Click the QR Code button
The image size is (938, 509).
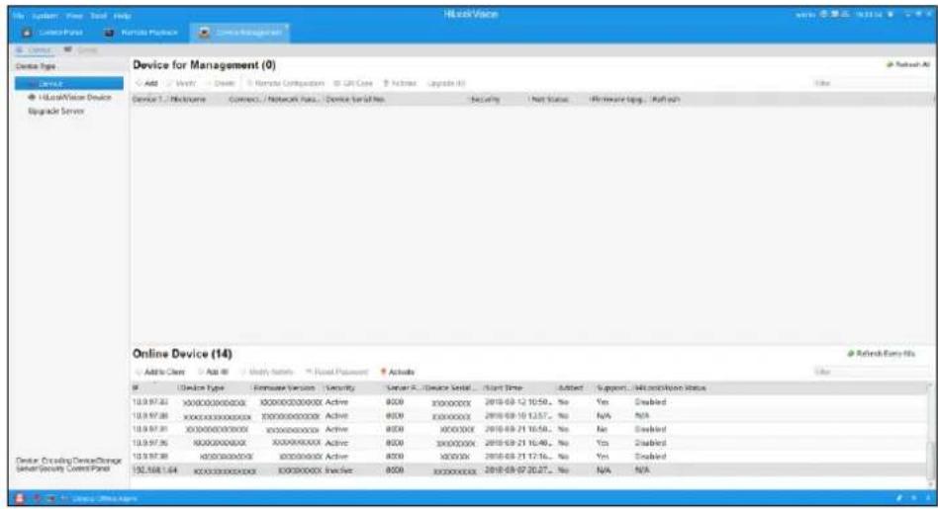(353, 83)
